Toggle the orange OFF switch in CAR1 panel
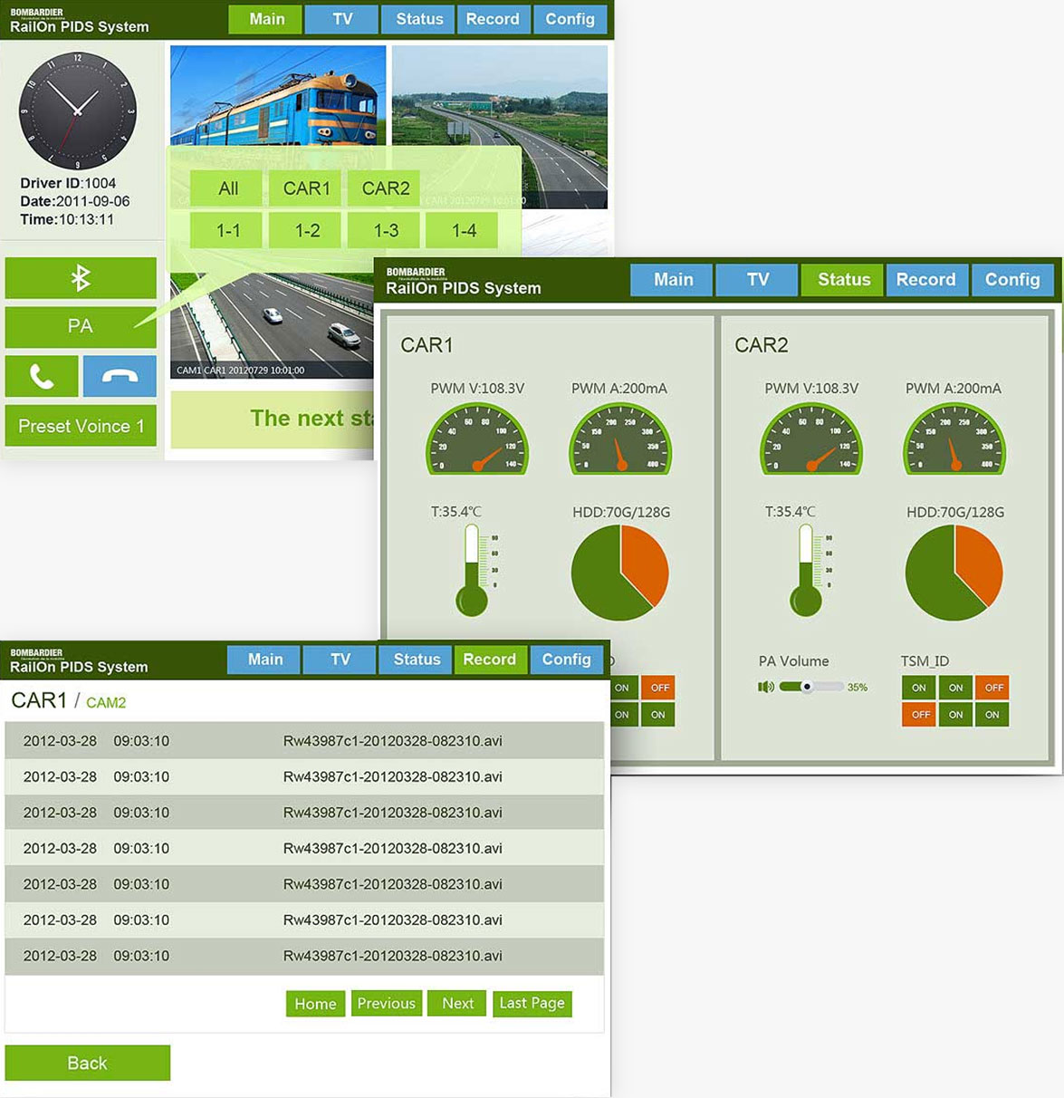 (x=659, y=688)
